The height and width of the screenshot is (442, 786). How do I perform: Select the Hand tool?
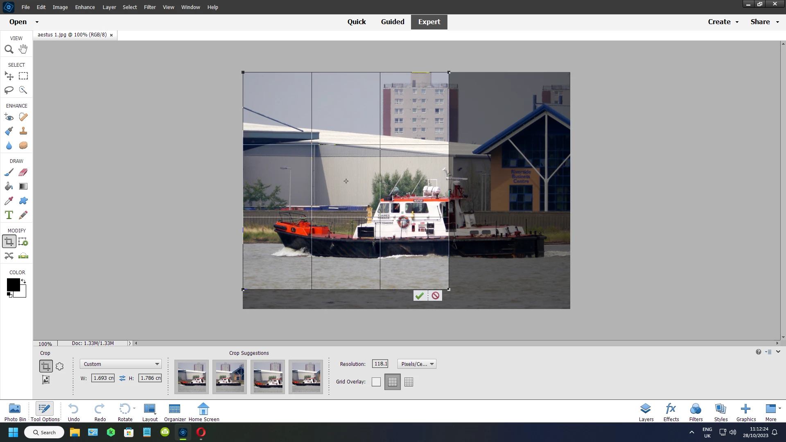23,49
